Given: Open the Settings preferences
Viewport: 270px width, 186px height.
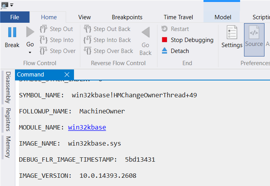Looking at the screenshot, I should coord(232,37).
